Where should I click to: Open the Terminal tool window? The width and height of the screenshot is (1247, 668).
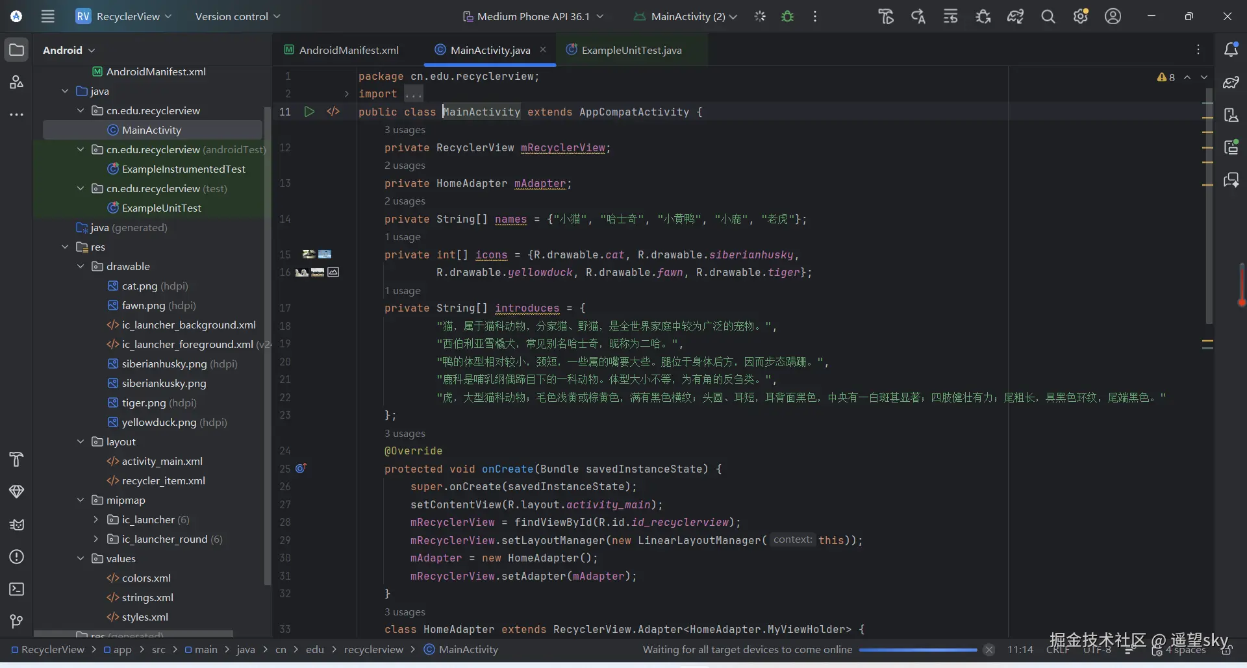coord(17,589)
